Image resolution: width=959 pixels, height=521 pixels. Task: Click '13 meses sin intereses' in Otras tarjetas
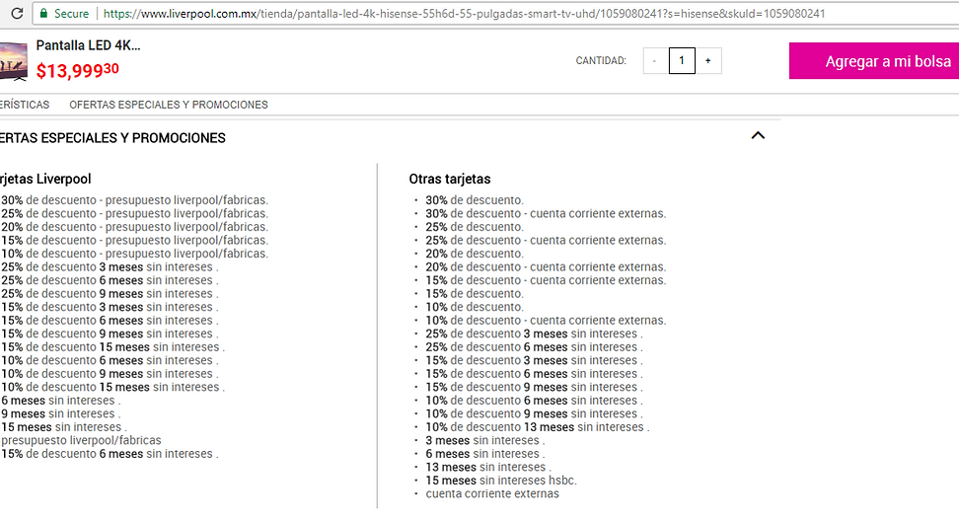click(x=488, y=467)
